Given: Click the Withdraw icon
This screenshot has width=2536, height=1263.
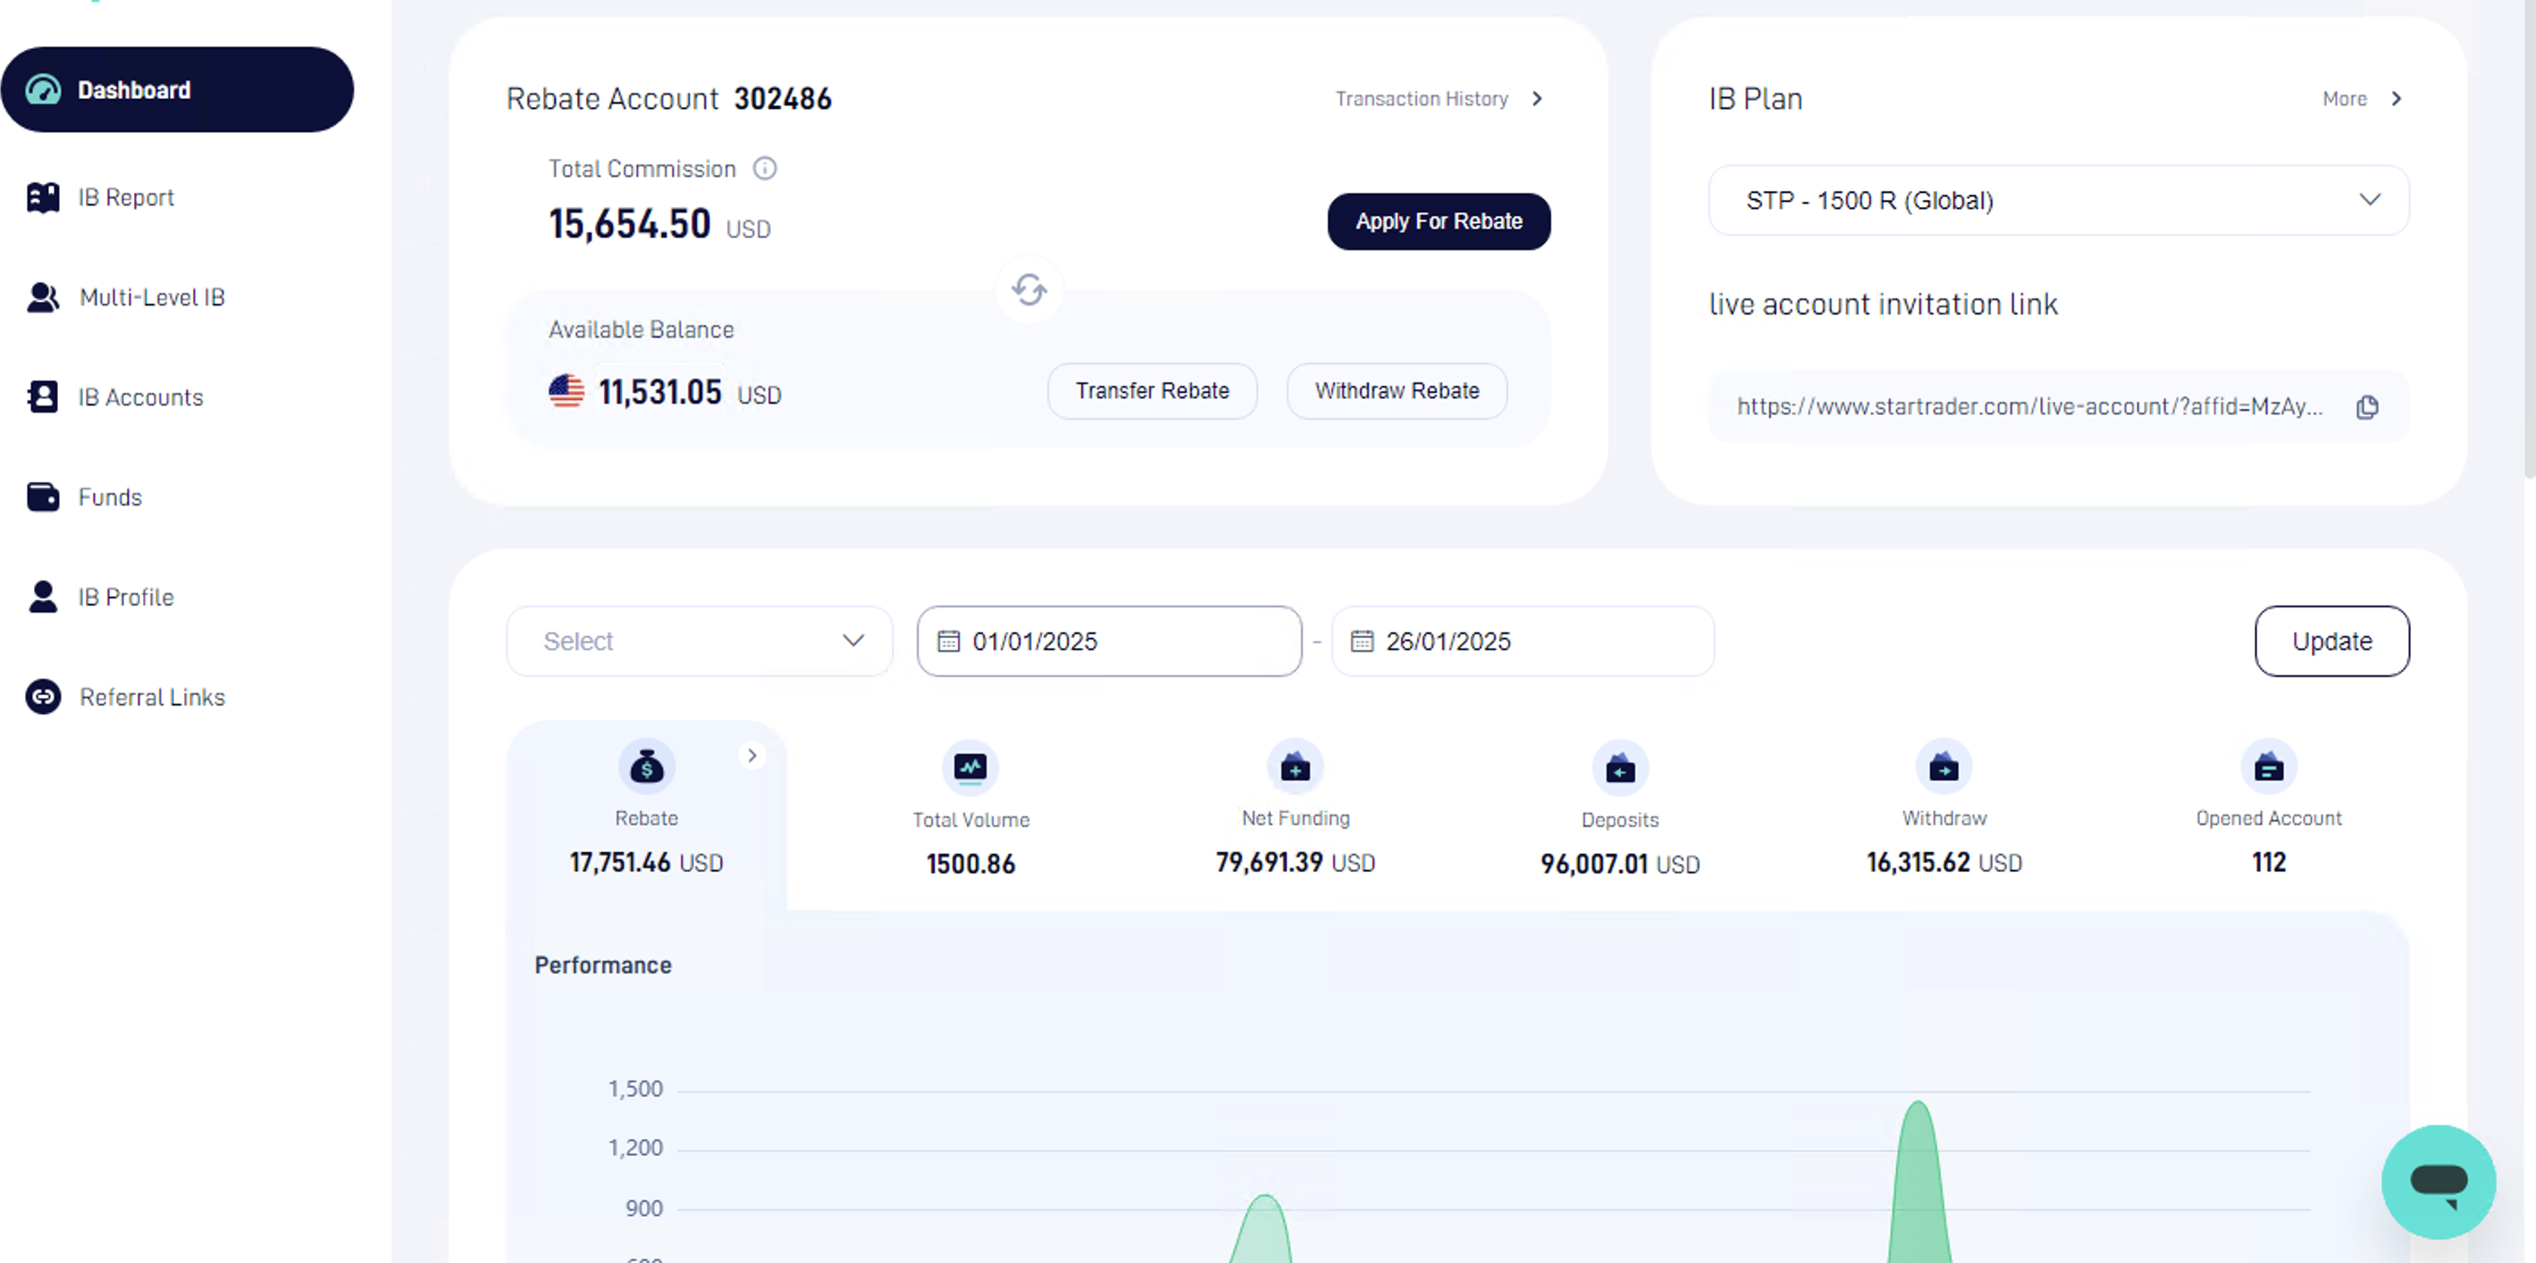Looking at the screenshot, I should tap(1944, 767).
